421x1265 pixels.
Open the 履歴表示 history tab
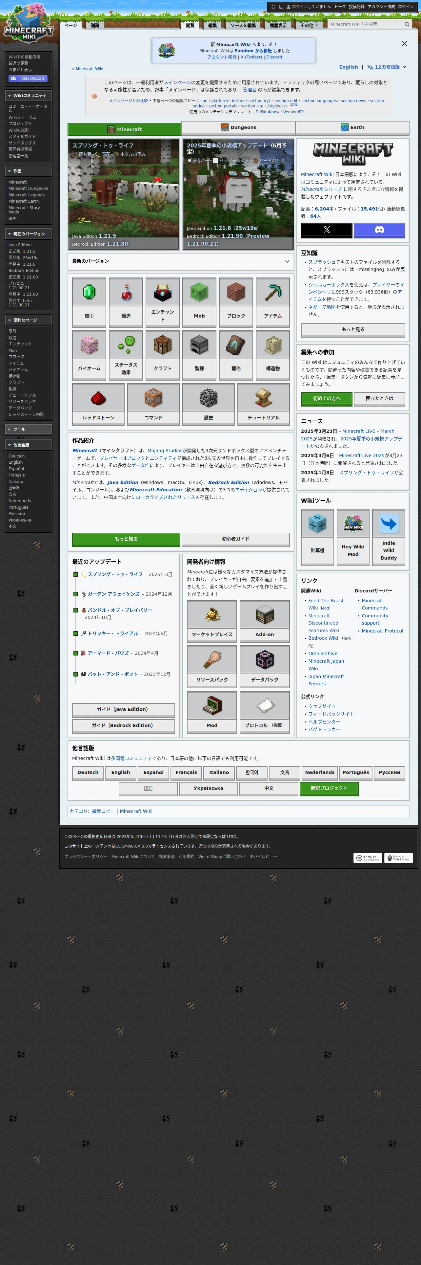pyautogui.click(x=278, y=25)
